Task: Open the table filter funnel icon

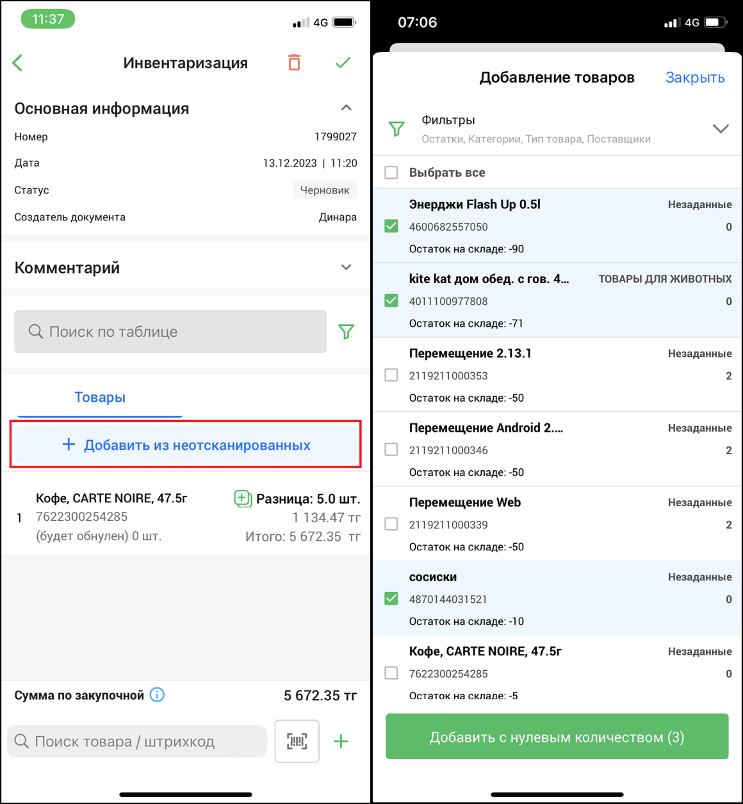Action: (x=347, y=332)
